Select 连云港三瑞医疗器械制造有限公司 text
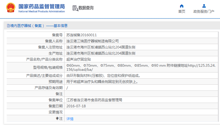This screenshot has width=220, height=125. tap(93, 41)
